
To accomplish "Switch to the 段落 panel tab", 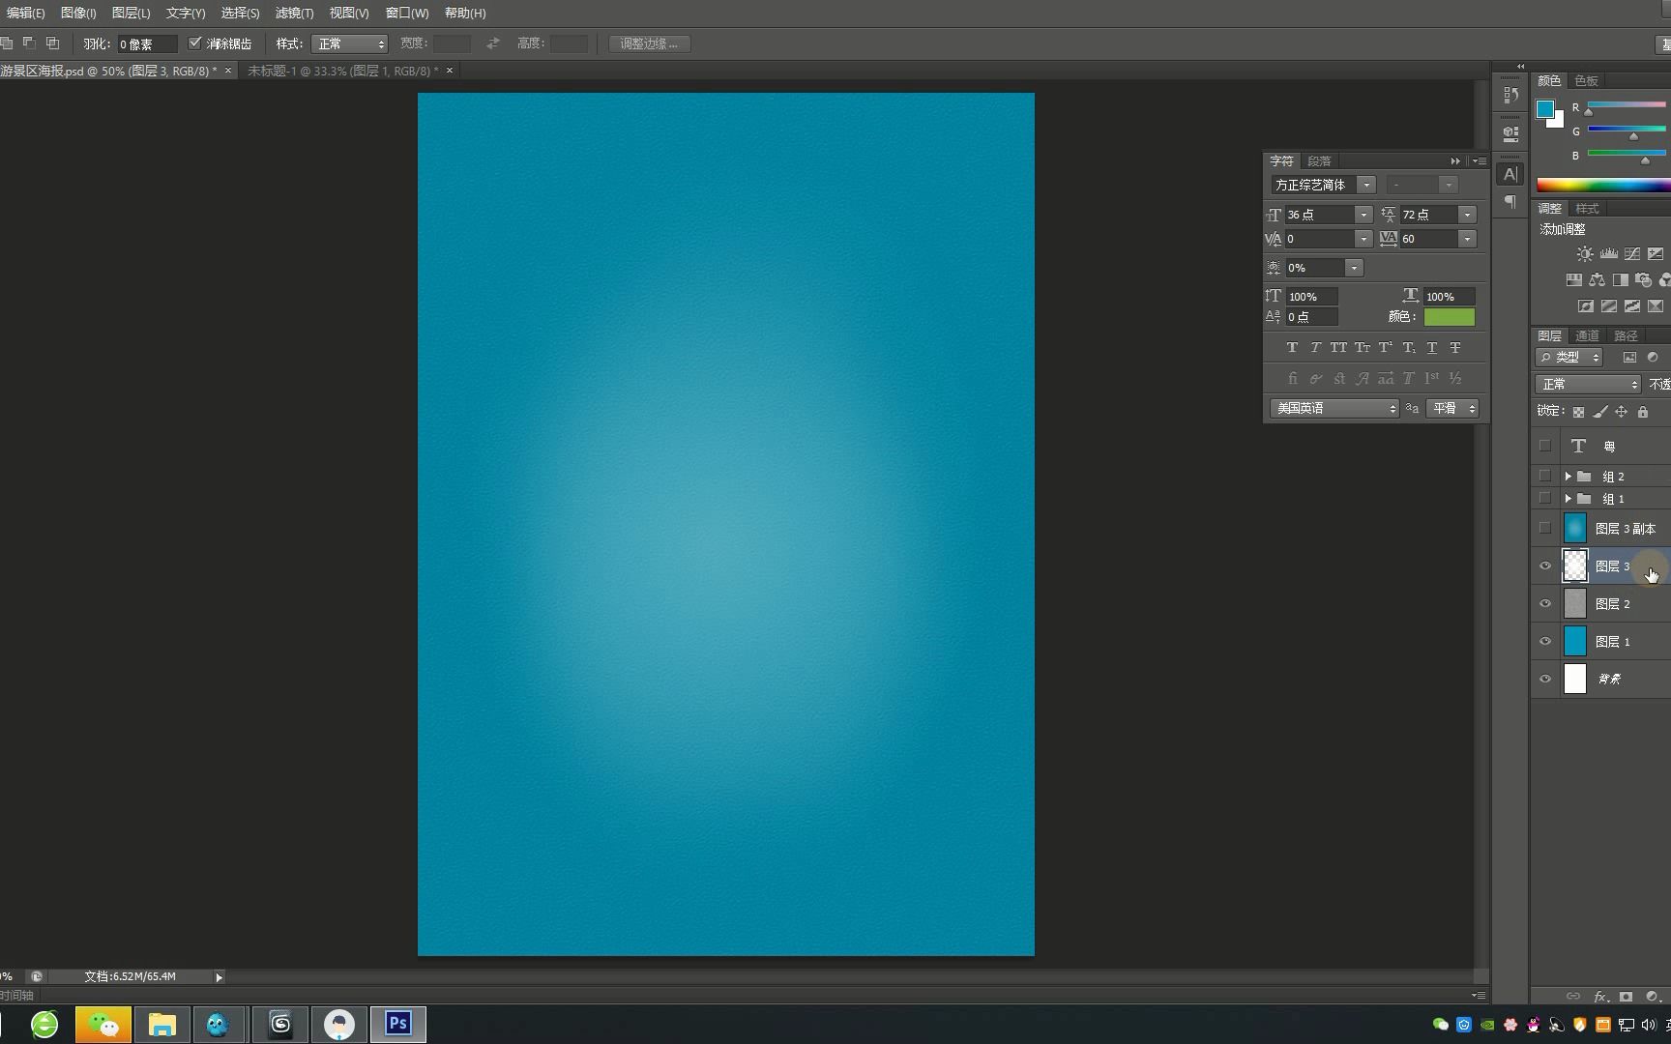I will pyautogui.click(x=1320, y=160).
